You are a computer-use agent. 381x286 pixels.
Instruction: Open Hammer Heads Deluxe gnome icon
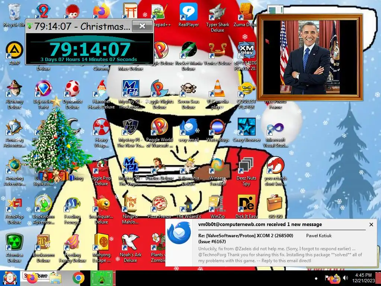click(101, 95)
